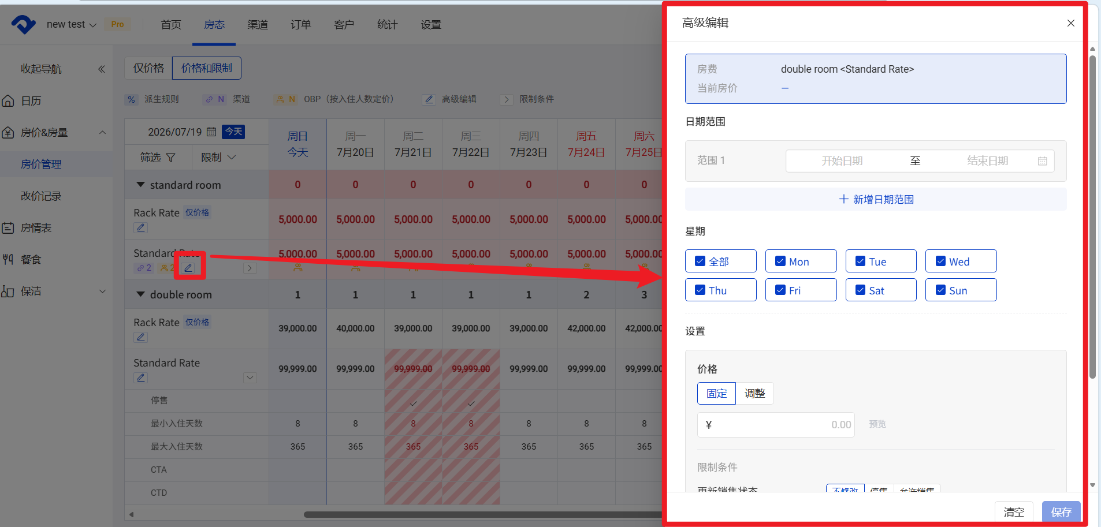This screenshot has height=527, width=1101.
Task: Click 保洁 icon in sidebar
Action: coord(8,291)
